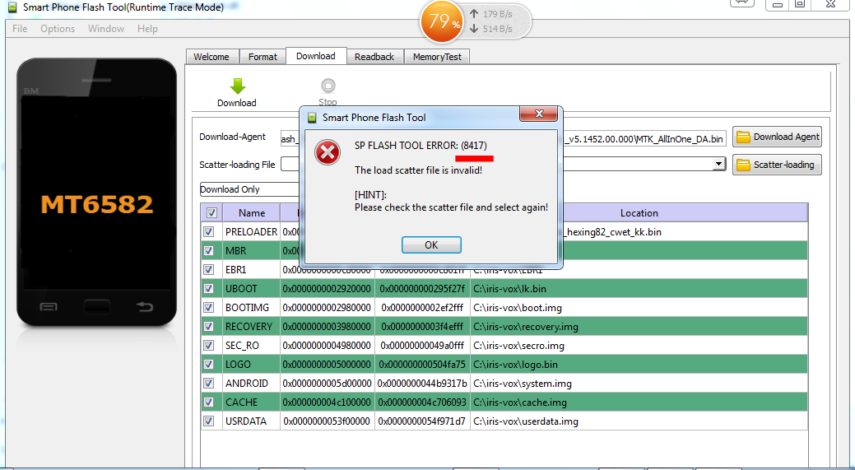Select the C:\iris-vox\boot.img location cell
This screenshot has height=470, width=855.
[x=639, y=308]
